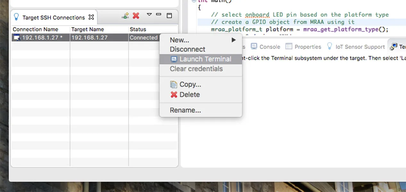Viewport: 406px width, 192px height.
Task: Click the Copy icon in the context menu
Action: 173,84
